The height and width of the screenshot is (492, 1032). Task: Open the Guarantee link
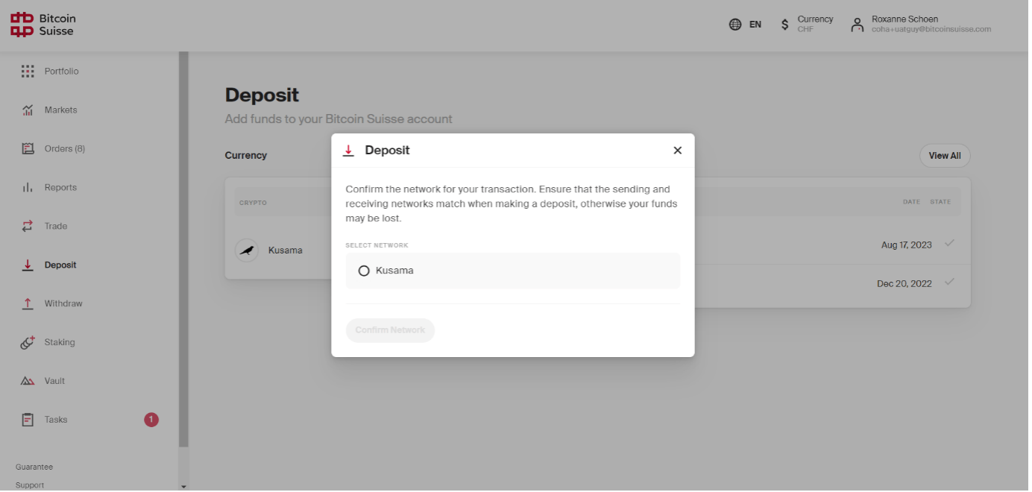tap(34, 467)
